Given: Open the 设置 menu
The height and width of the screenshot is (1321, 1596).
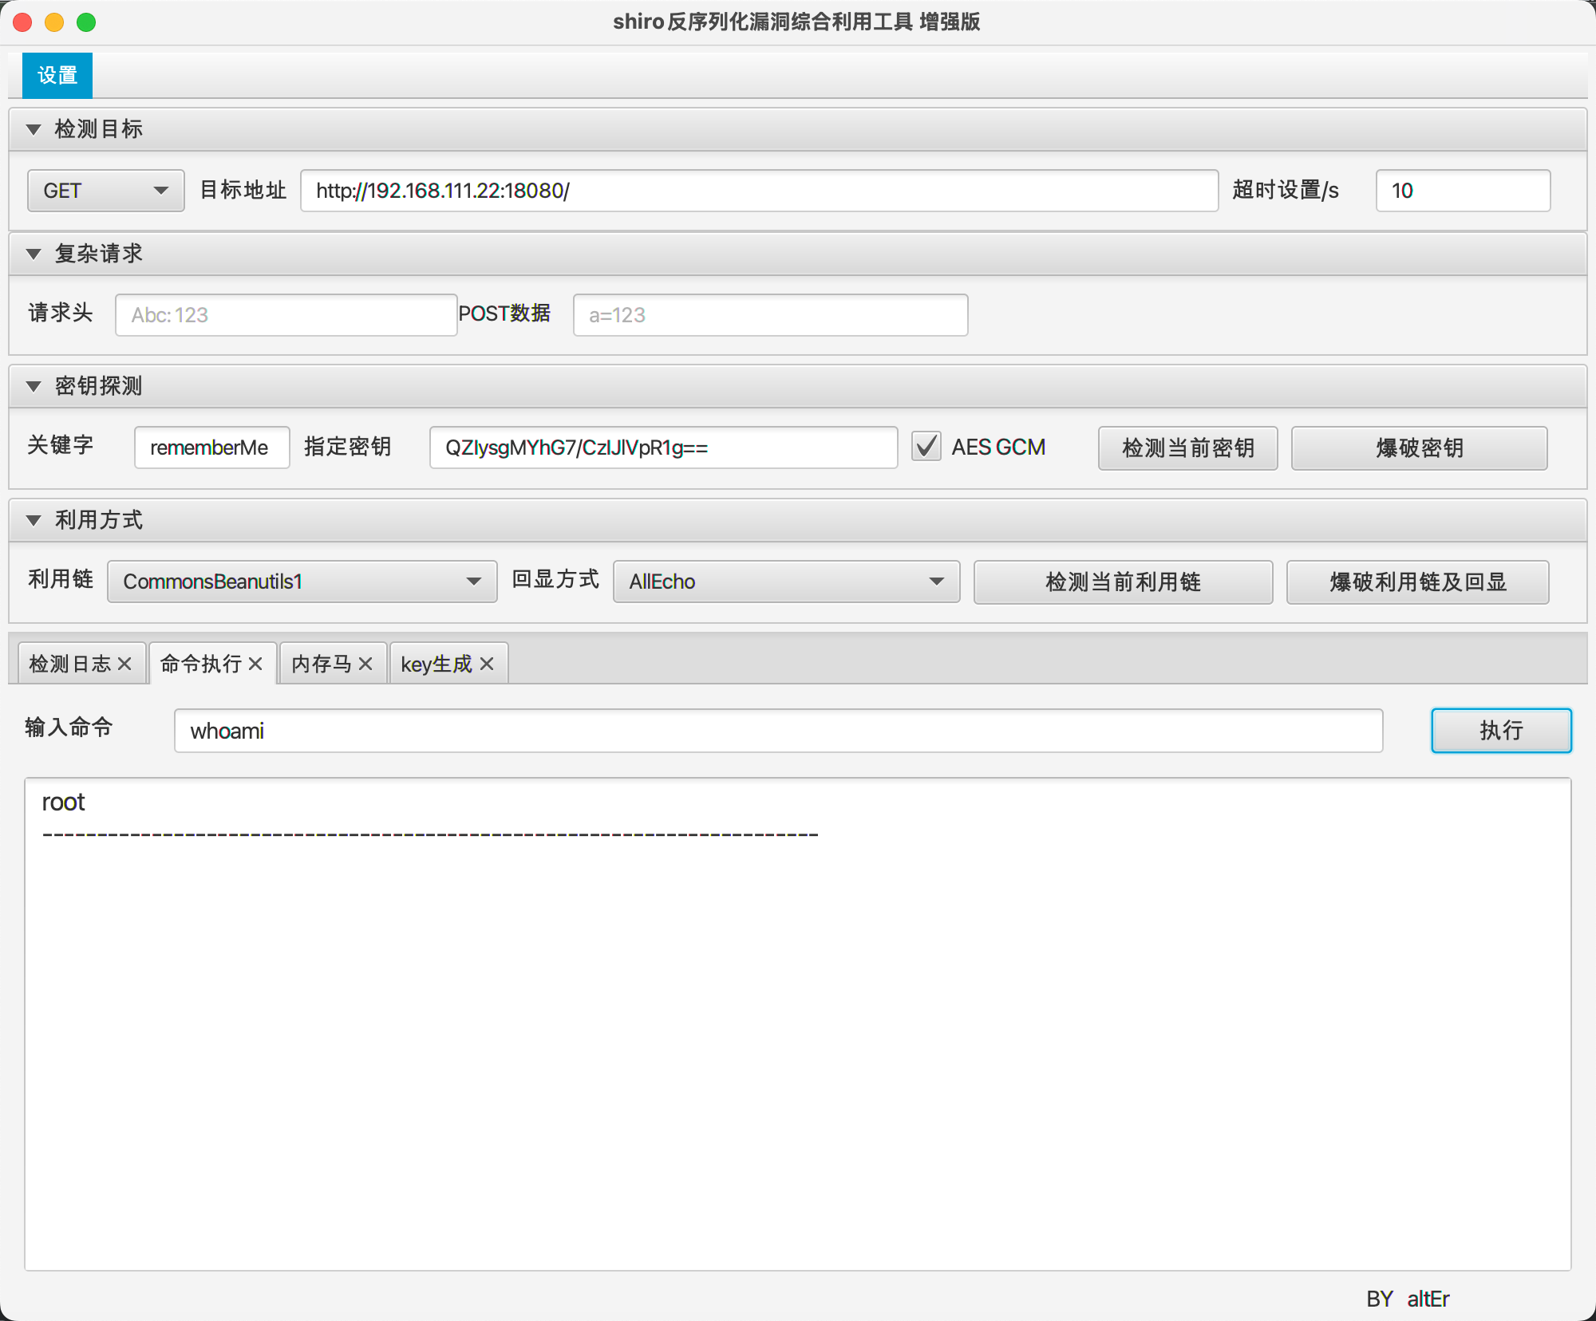Looking at the screenshot, I should click(57, 76).
